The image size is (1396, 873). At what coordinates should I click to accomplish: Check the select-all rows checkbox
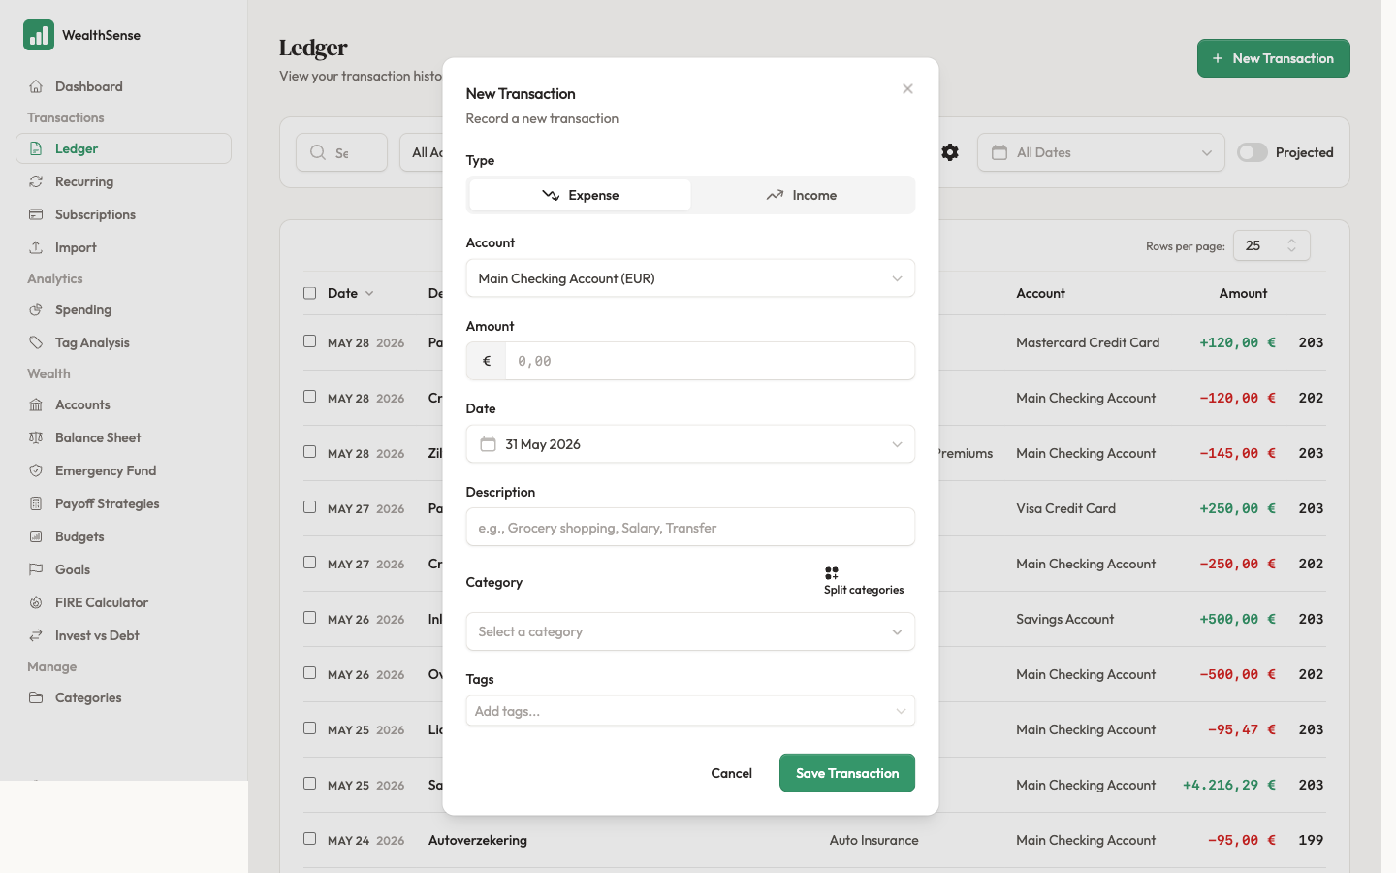pyautogui.click(x=309, y=293)
